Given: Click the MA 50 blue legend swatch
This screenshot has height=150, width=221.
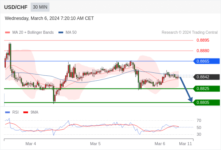Looking at the screenshot, I should pos(61,33).
